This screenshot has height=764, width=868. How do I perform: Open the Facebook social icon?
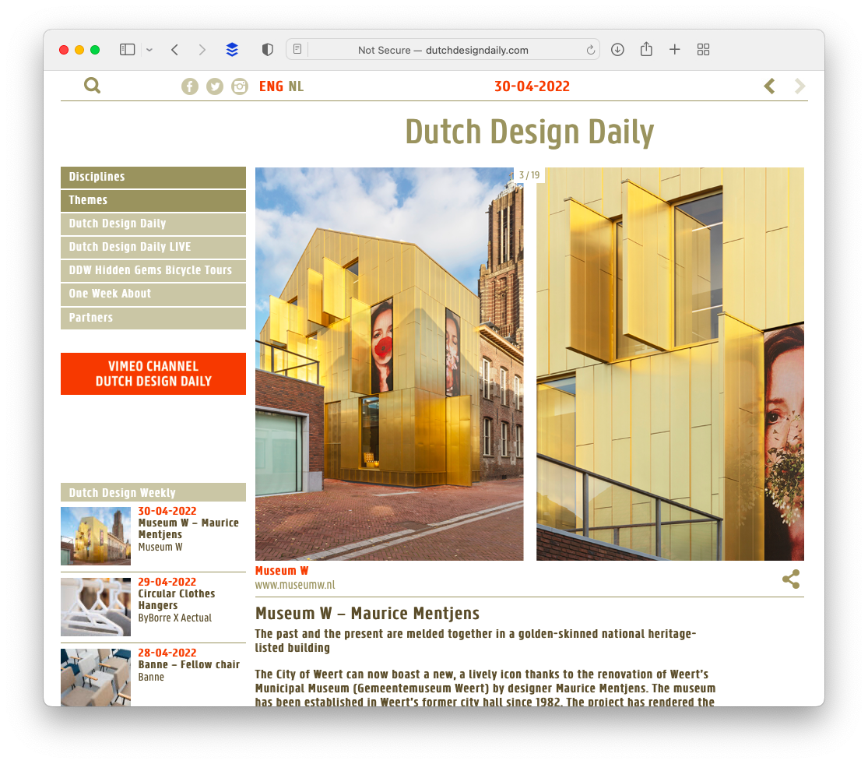tap(190, 86)
